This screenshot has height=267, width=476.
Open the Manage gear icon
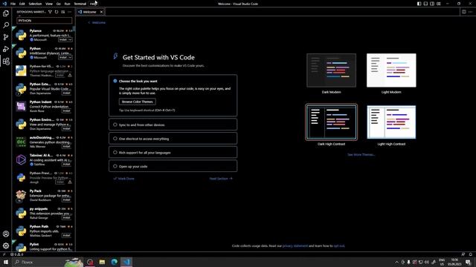[6, 245]
